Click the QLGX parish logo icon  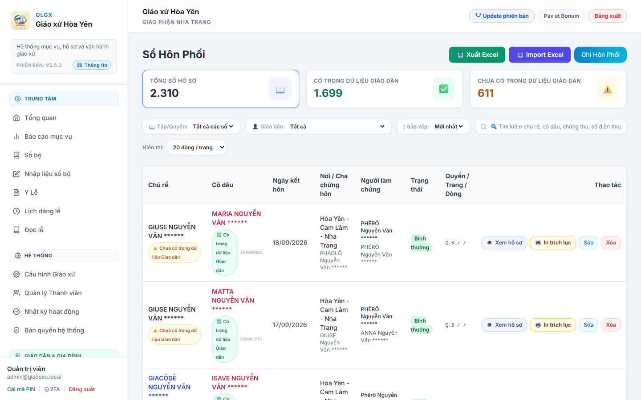[x=20, y=20]
